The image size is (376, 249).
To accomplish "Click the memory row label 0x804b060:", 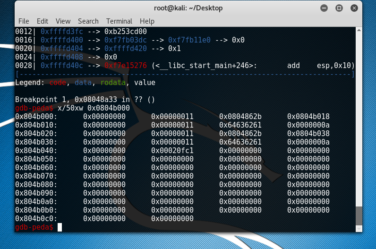I will (x=36, y=167).
